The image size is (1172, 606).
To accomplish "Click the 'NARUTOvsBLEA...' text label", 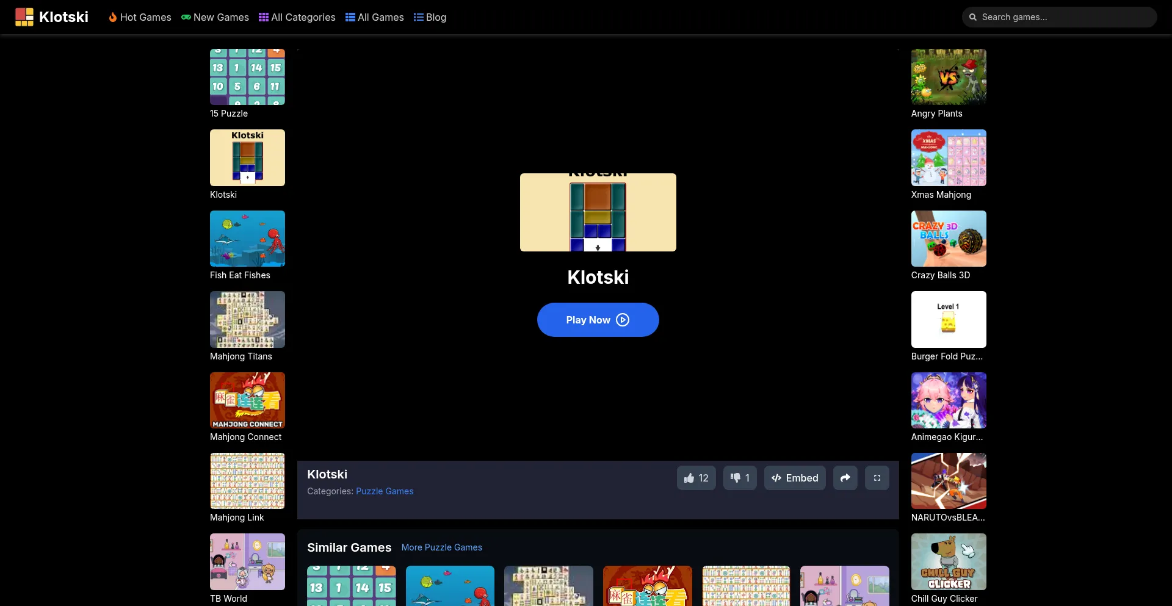I will (948, 518).
